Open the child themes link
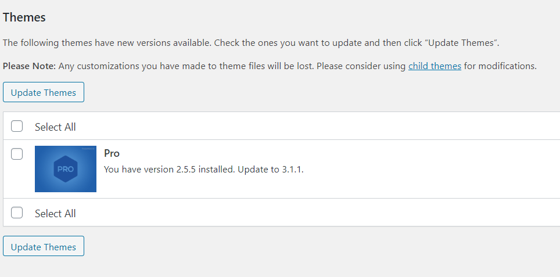 coord(435,66)
